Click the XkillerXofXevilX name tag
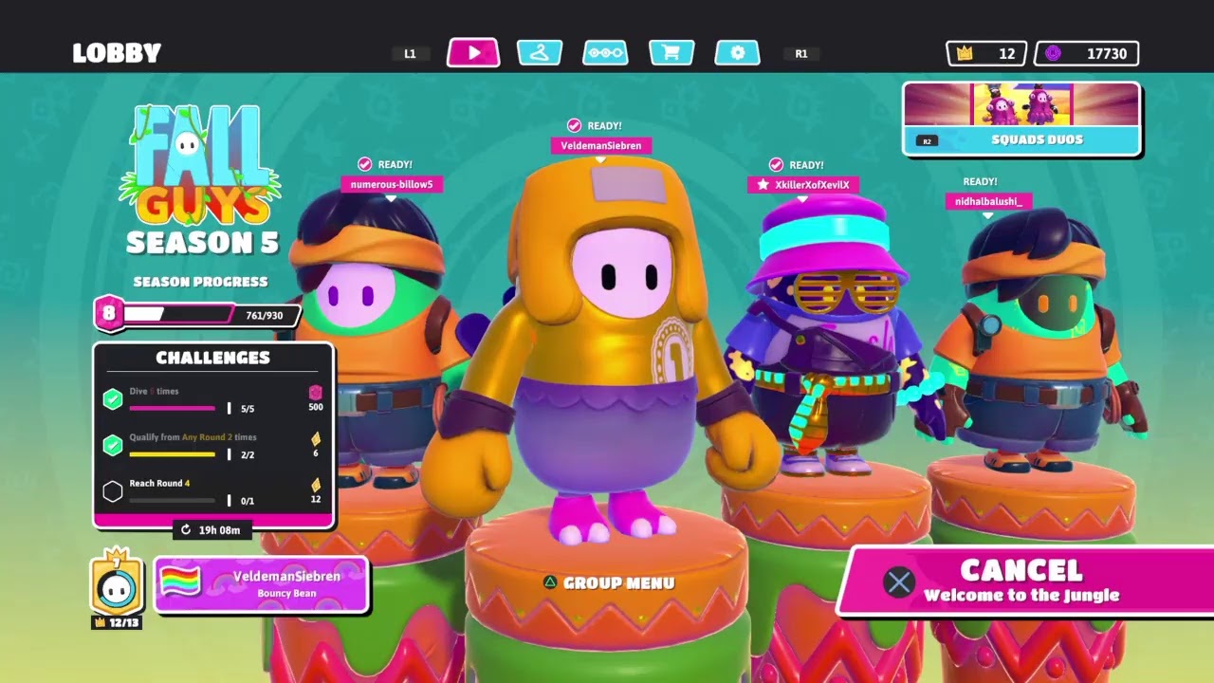 [x=802, y=185]
